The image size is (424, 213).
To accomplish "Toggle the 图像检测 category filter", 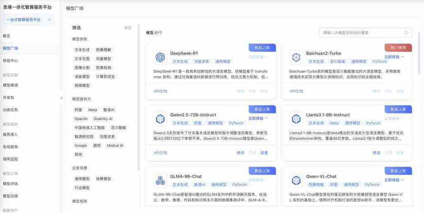I will [104, 68].
